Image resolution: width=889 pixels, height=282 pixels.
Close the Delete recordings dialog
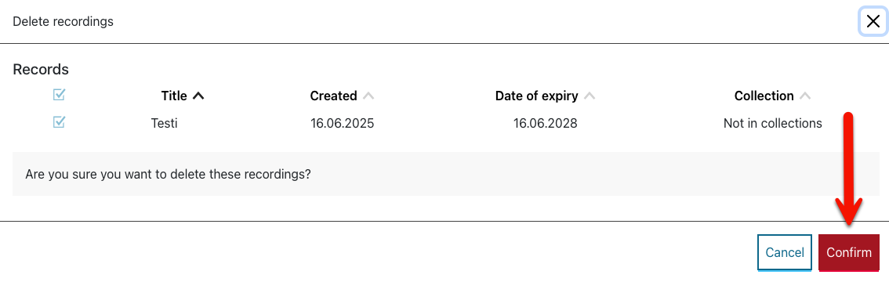873,22
